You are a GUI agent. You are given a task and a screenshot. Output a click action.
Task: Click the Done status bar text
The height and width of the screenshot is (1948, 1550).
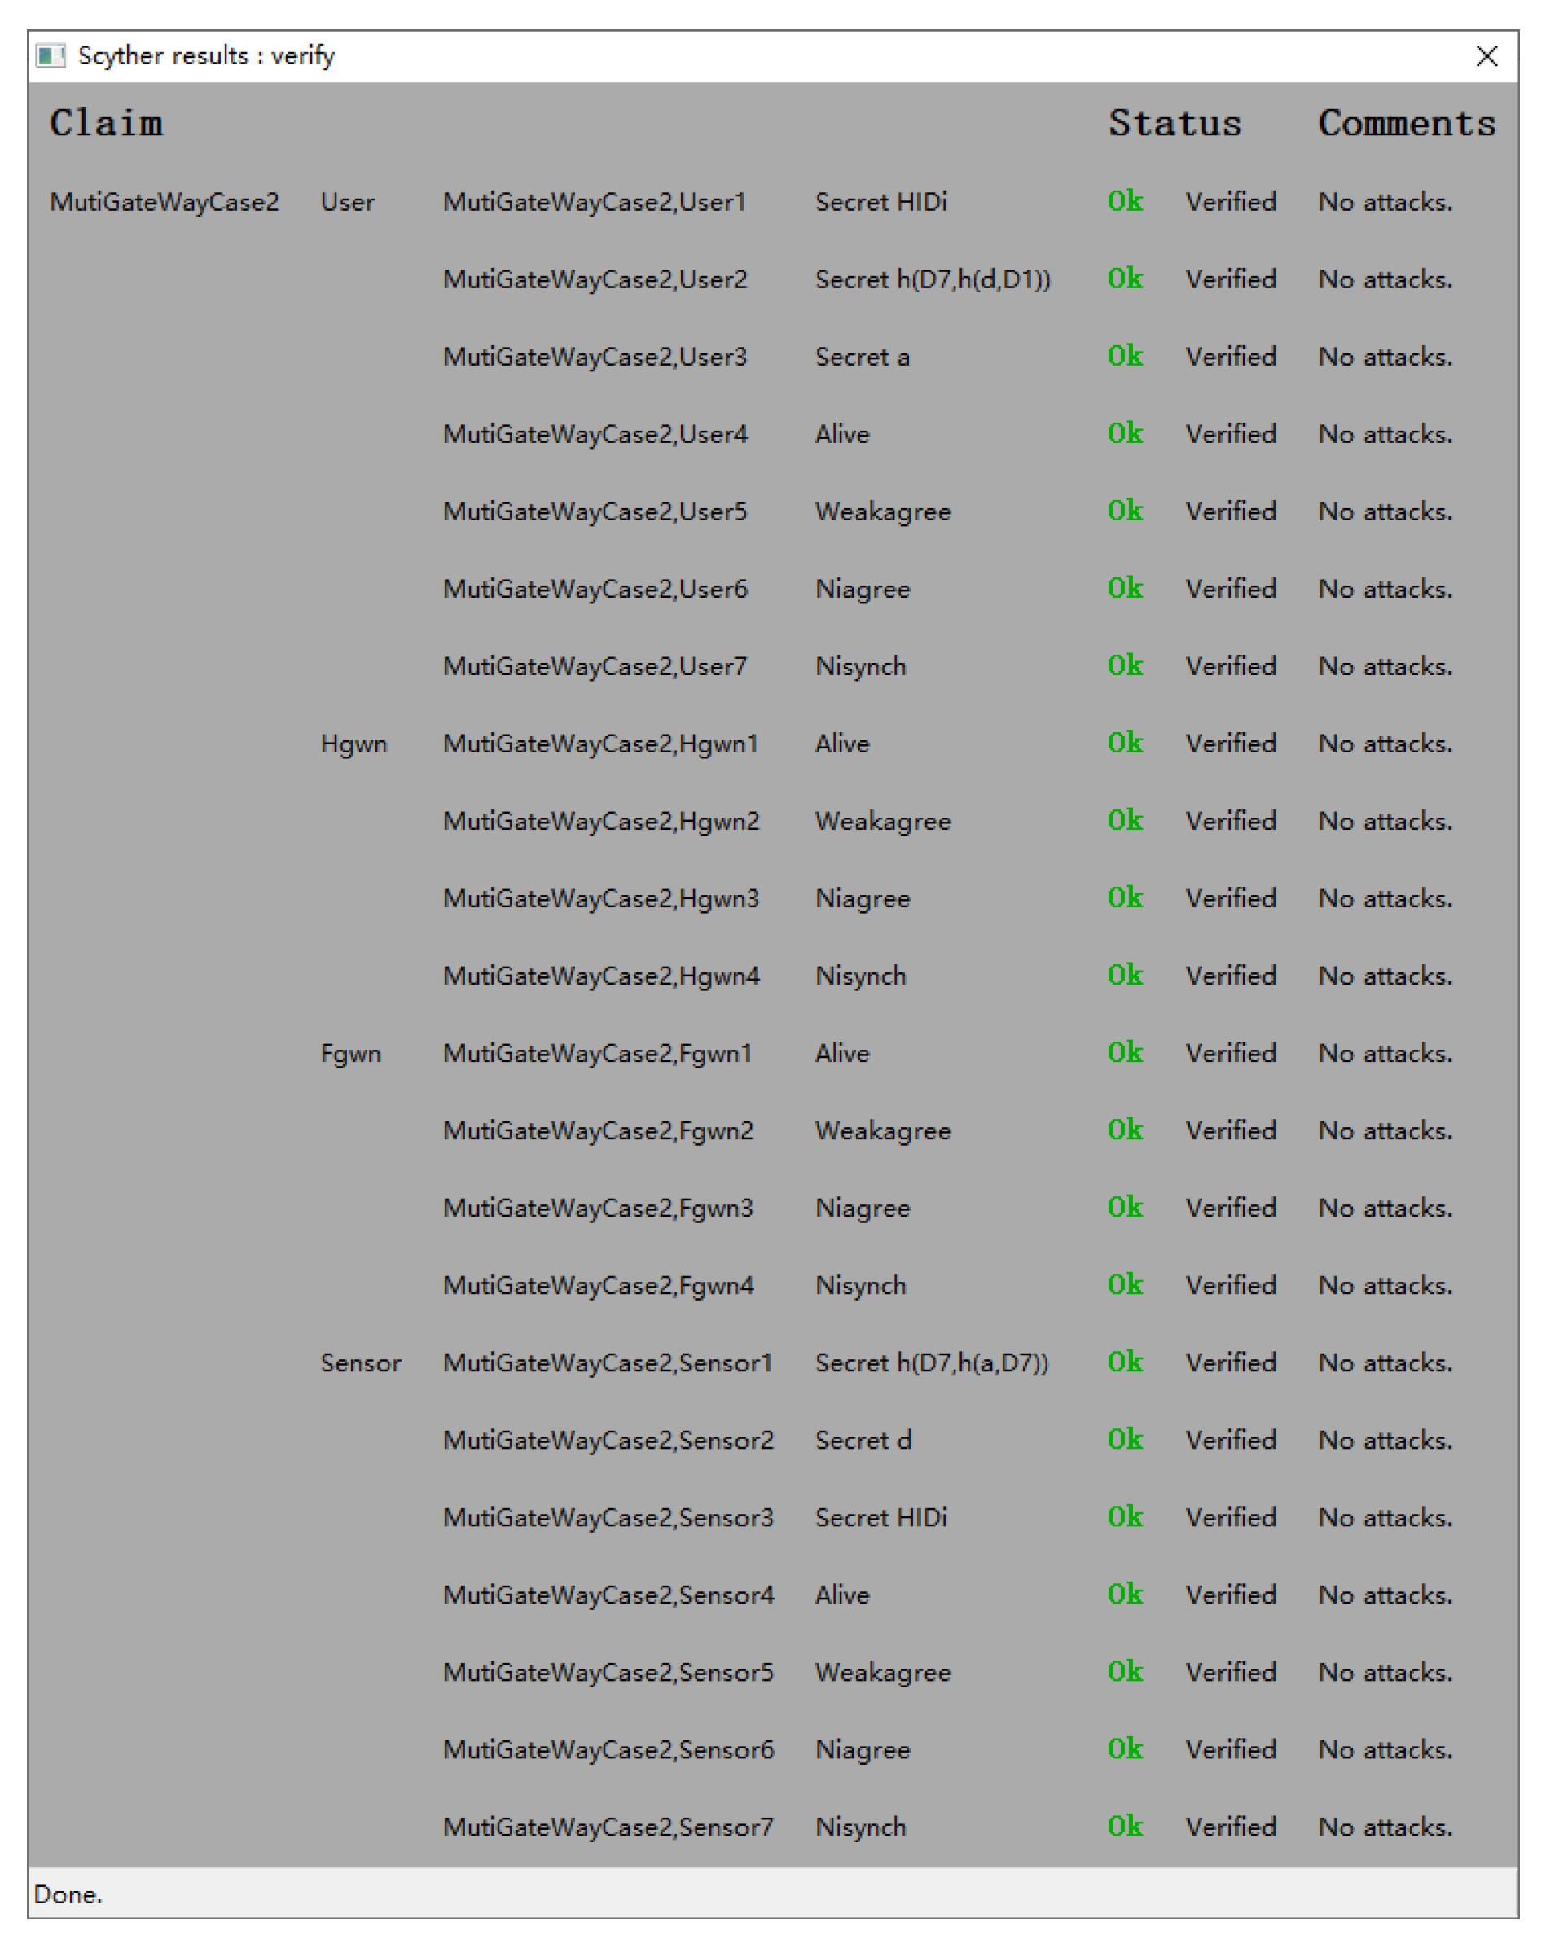pos(68,1893)
